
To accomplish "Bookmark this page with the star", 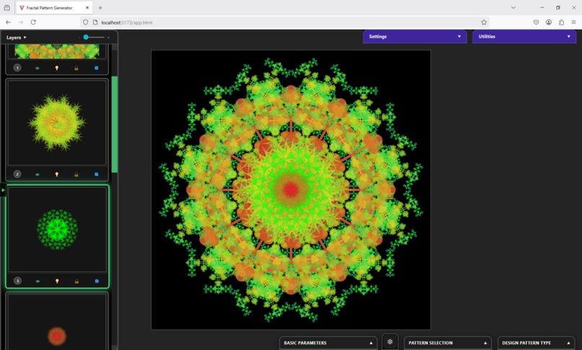I will pyautogui.click(x=484, y=22).
